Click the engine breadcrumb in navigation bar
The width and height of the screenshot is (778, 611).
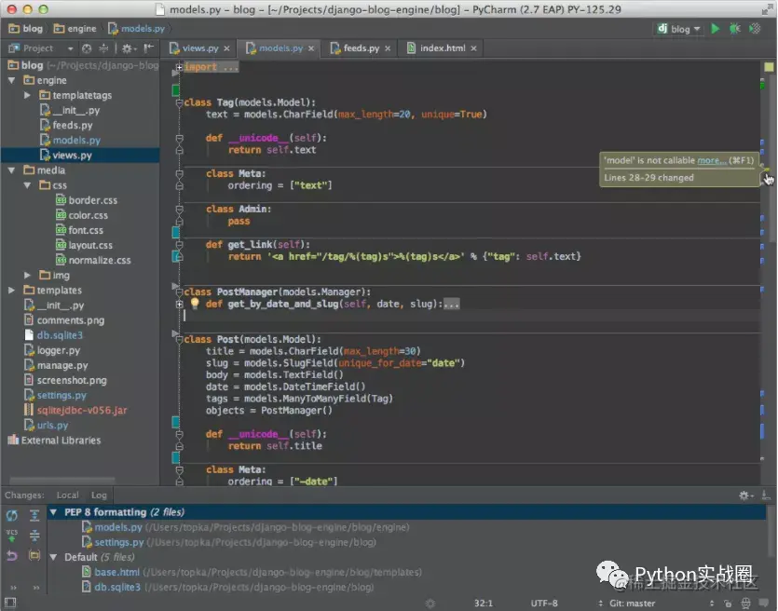coord(75,29)
